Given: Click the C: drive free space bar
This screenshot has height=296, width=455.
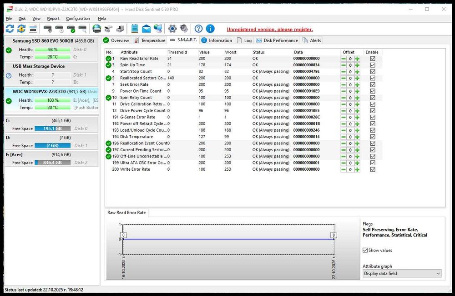Looking at the screenshot, I should pyautogui.click(x=52, y=128).
